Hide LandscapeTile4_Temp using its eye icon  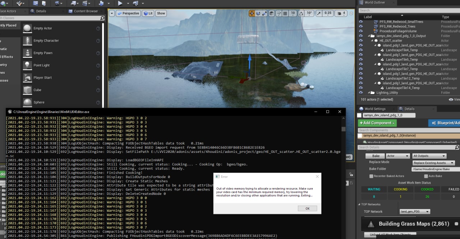[361, 50]
